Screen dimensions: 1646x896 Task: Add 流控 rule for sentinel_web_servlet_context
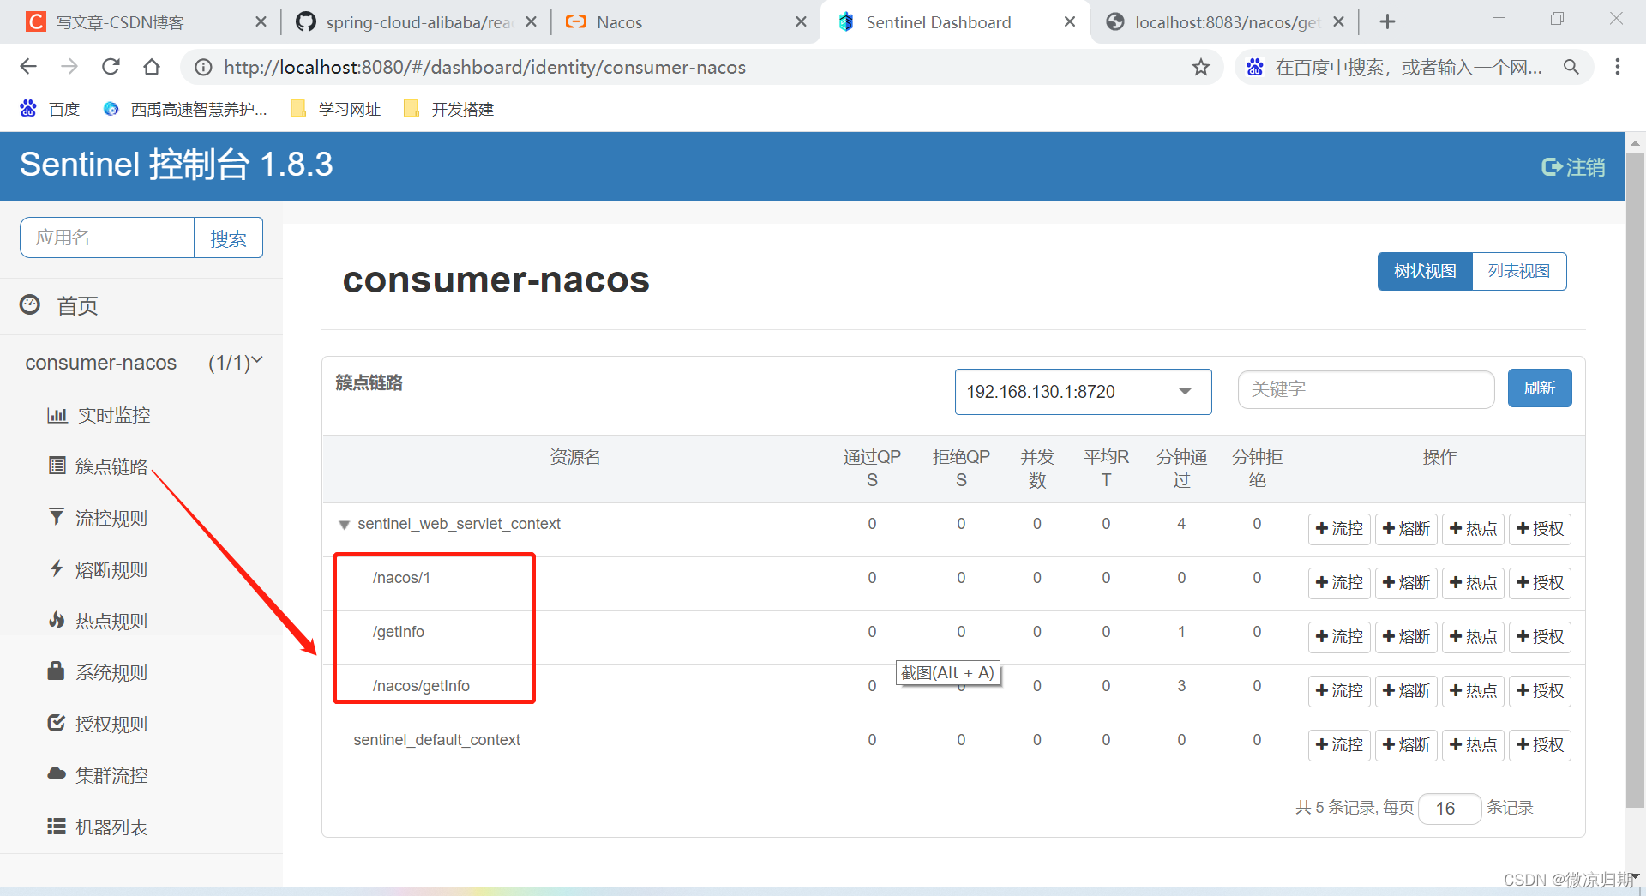click(x=1339, y=529)
